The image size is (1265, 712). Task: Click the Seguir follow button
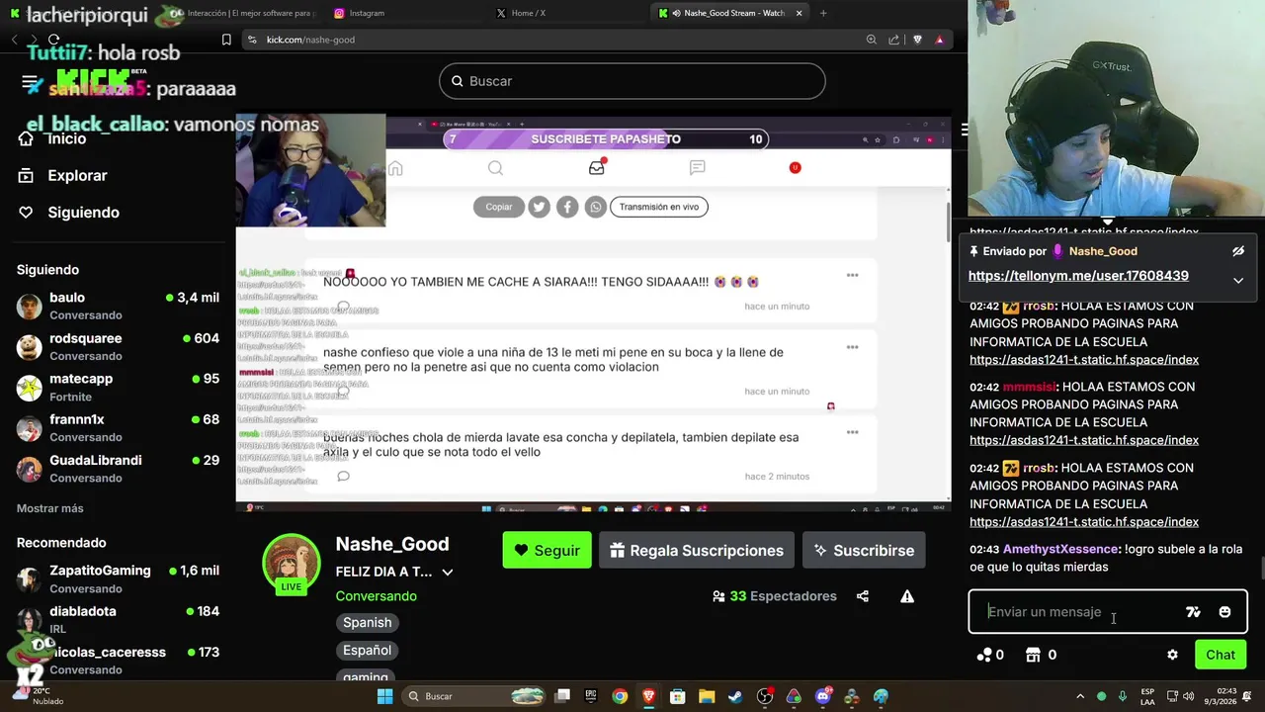pos(547,550)
